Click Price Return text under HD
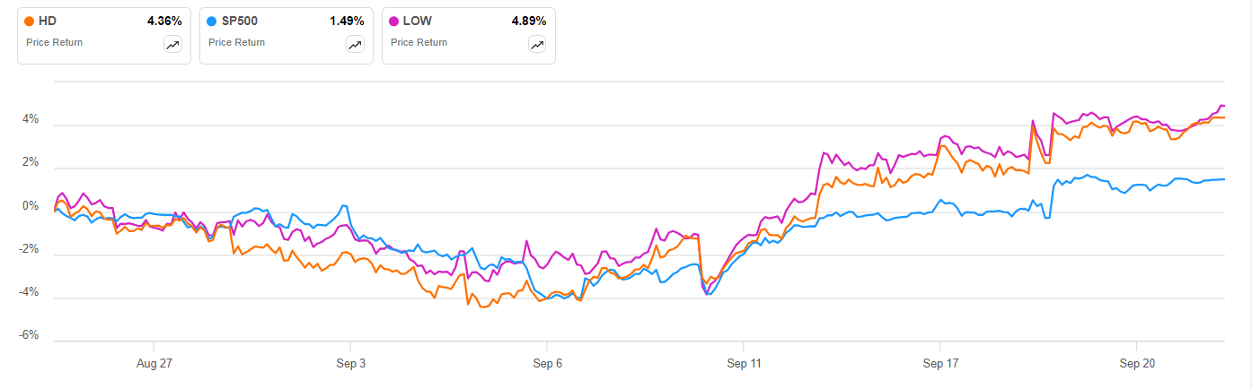 (54, 42)
